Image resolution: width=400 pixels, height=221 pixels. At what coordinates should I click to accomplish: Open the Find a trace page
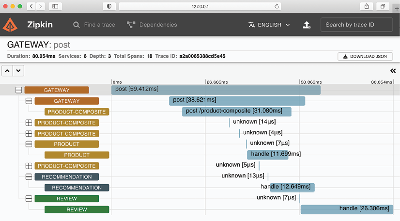tap(99, 25)
